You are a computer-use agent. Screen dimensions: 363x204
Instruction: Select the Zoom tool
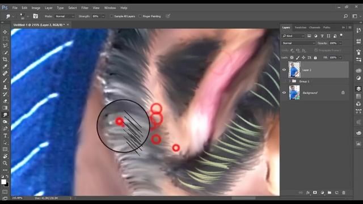(5, 163)
